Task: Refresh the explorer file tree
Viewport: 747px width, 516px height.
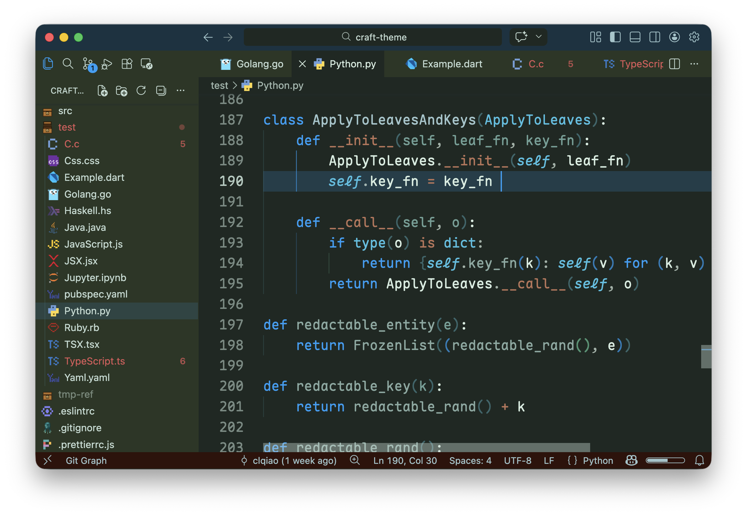Action: (x=141, y=90)
